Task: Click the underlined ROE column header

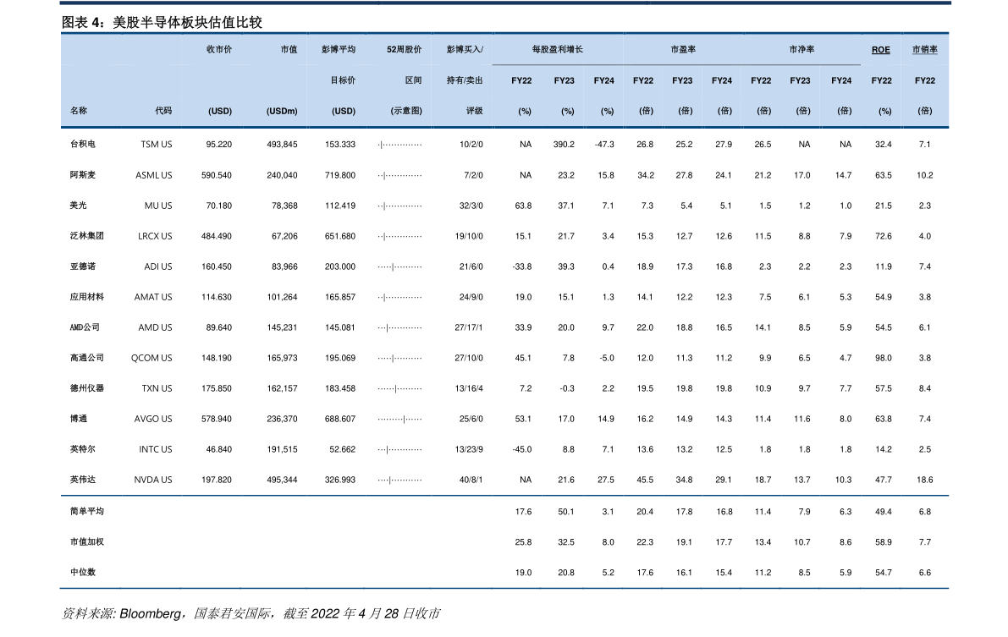Action: point(881,50)
